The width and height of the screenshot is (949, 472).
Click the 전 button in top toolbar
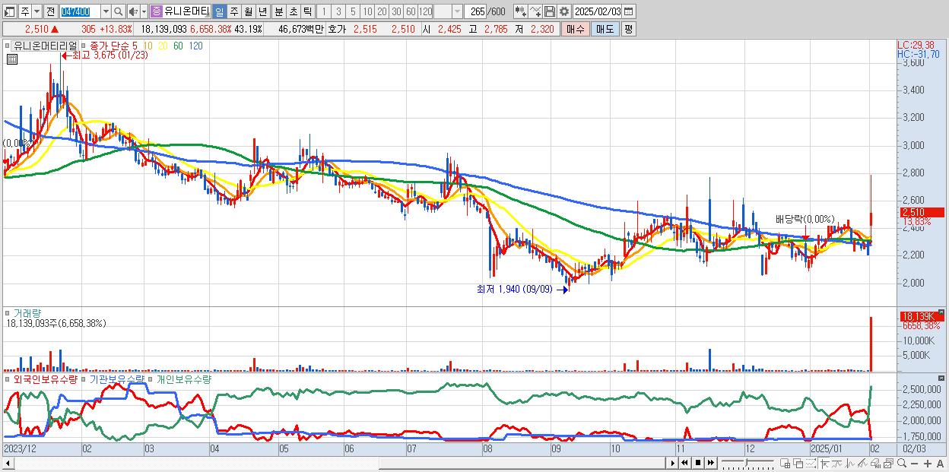(50, 11)
